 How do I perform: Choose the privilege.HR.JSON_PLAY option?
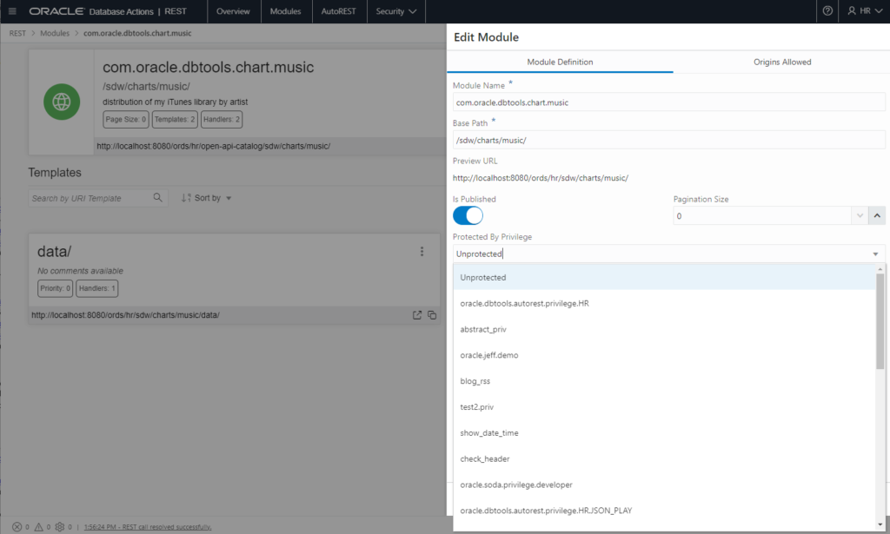click(x=664, y=511)
